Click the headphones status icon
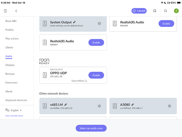This screenshot has width=182, height=137. (x=168, y=3)
